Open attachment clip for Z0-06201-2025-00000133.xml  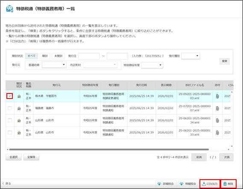tap(217, 133)
